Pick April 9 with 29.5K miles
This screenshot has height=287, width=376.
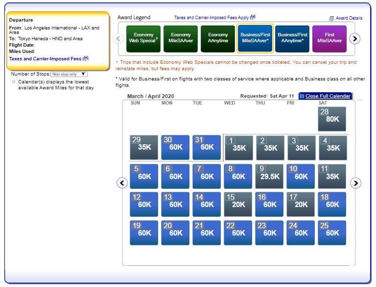click(x=270, y=176)
